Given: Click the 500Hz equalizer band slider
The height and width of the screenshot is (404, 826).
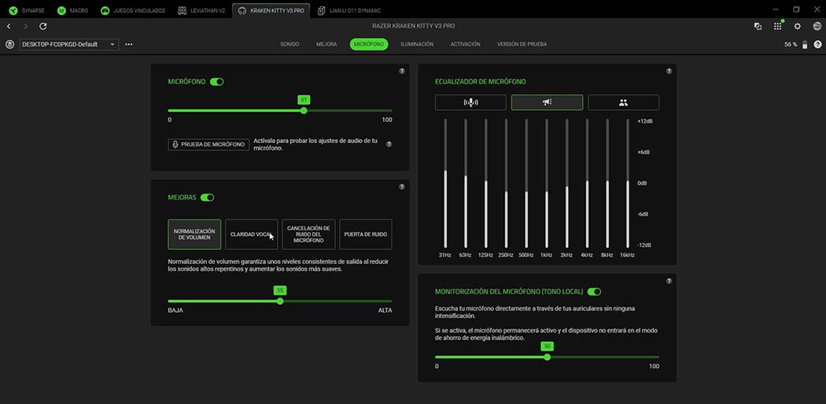Looking at the screenshot, I should (526, 183).
